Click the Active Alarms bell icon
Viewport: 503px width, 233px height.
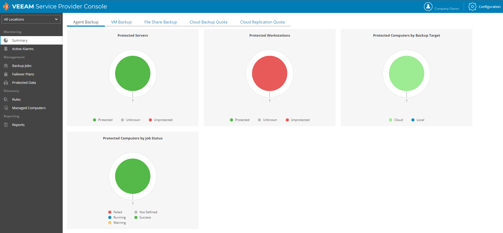click(x=6, y=49)
